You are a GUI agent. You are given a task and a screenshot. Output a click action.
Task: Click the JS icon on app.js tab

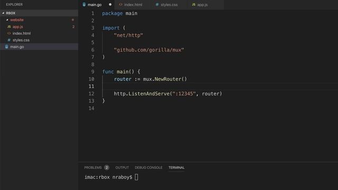tap(194, 5)
